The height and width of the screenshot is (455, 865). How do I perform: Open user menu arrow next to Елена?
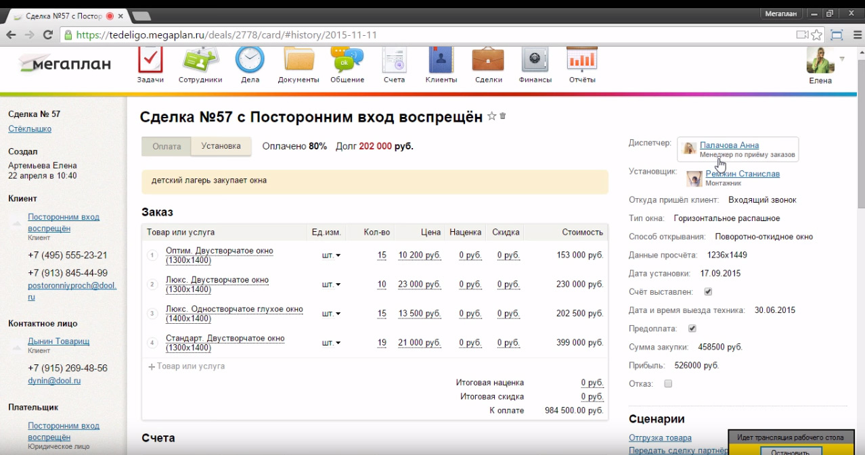pos(842,59)
